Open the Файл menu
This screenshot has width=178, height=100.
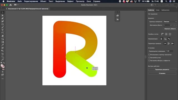pos(20,1)
